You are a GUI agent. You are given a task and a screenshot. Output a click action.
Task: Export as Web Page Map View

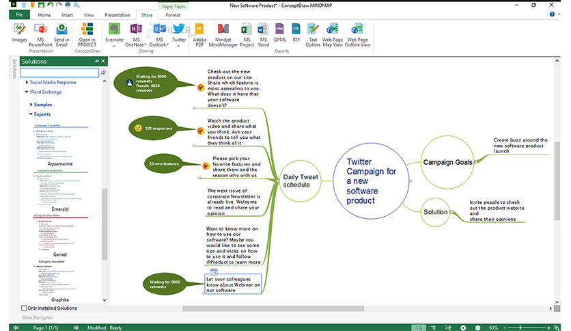coord(333,35)
